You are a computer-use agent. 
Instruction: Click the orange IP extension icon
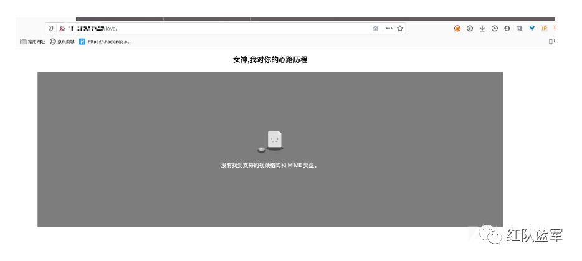pyautogui.click(x=545, y=28)
